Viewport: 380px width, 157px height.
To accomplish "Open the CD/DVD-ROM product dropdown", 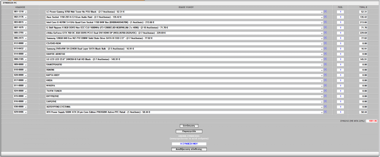I will pyautogui.click(x=184, y=43).
